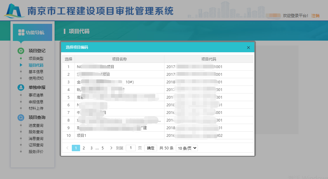Click the 注销 logout link

315,16
